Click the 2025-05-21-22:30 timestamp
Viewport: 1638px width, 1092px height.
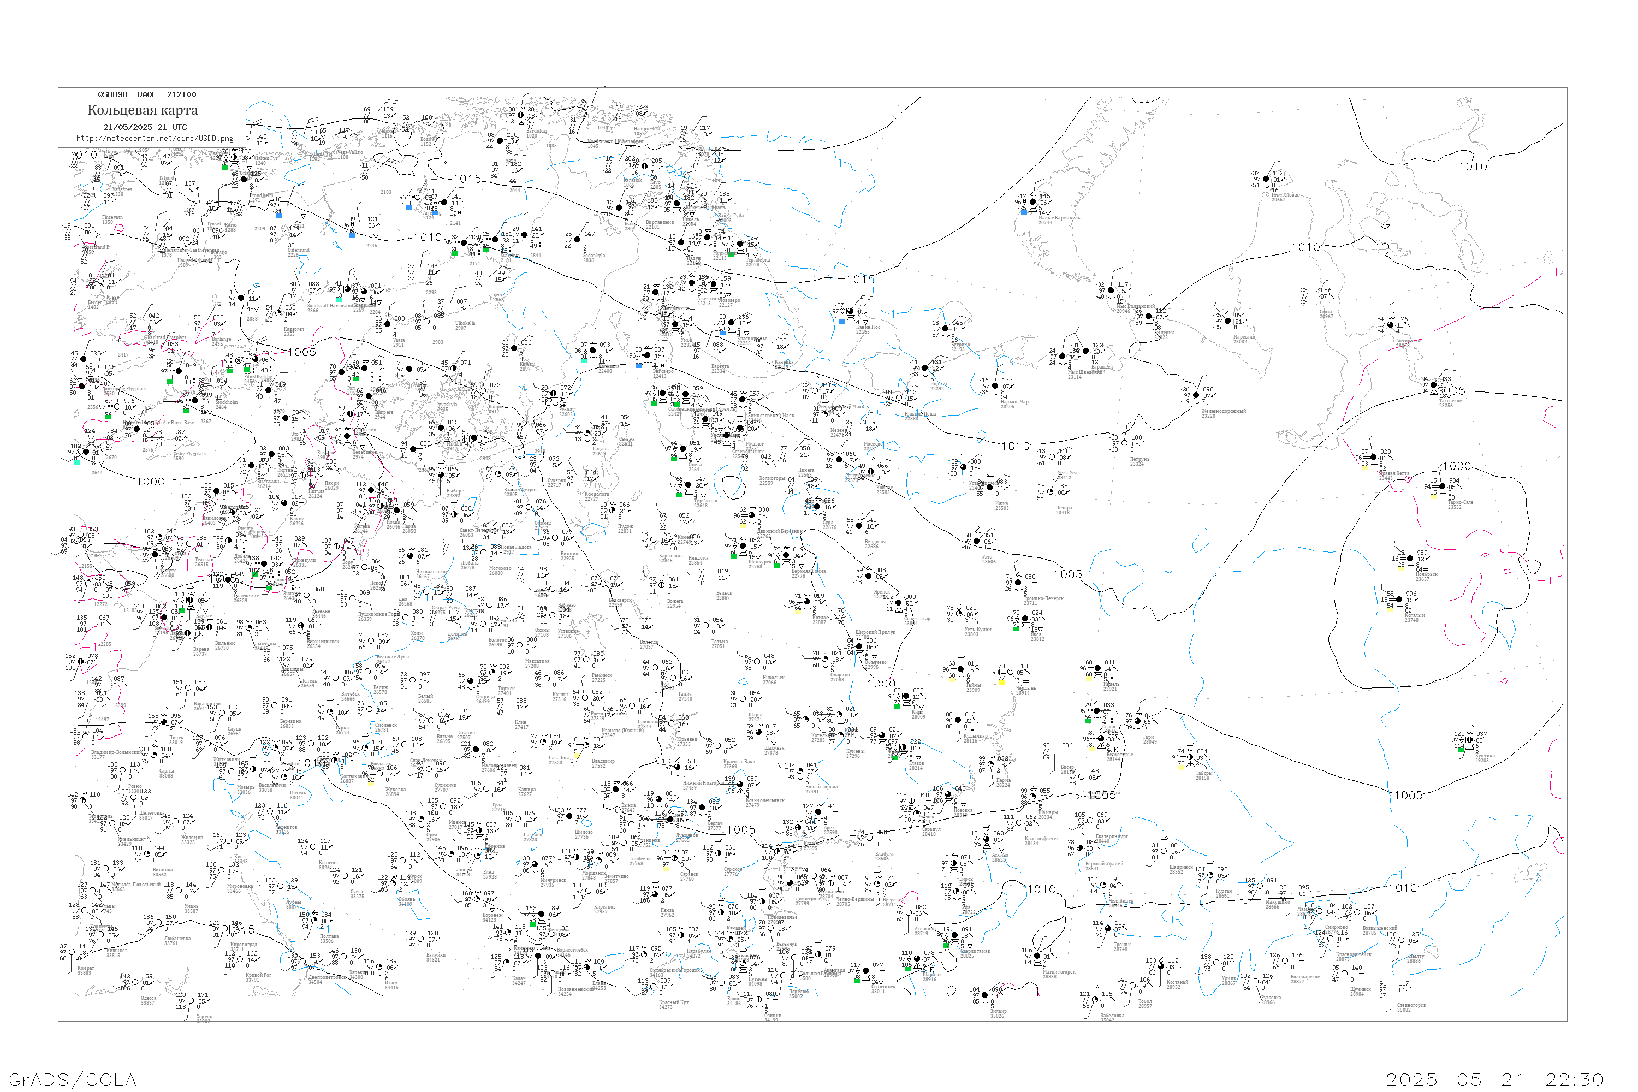click(x=1494, y=1079)
